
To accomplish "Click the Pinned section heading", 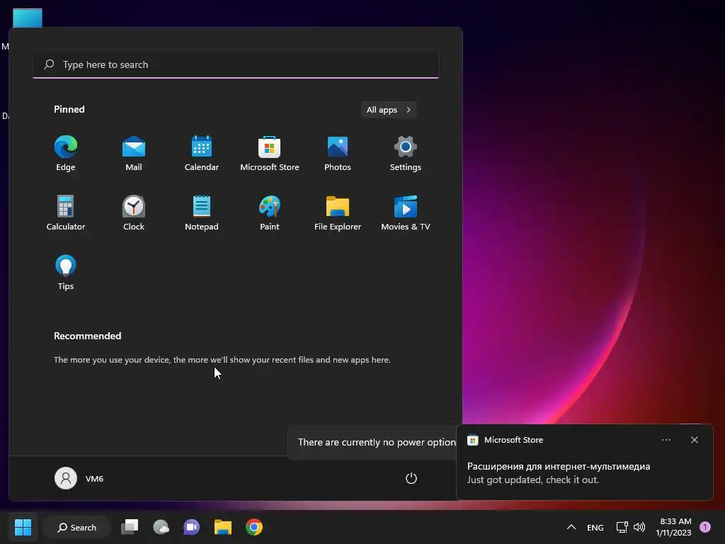I will pos(69,109).
